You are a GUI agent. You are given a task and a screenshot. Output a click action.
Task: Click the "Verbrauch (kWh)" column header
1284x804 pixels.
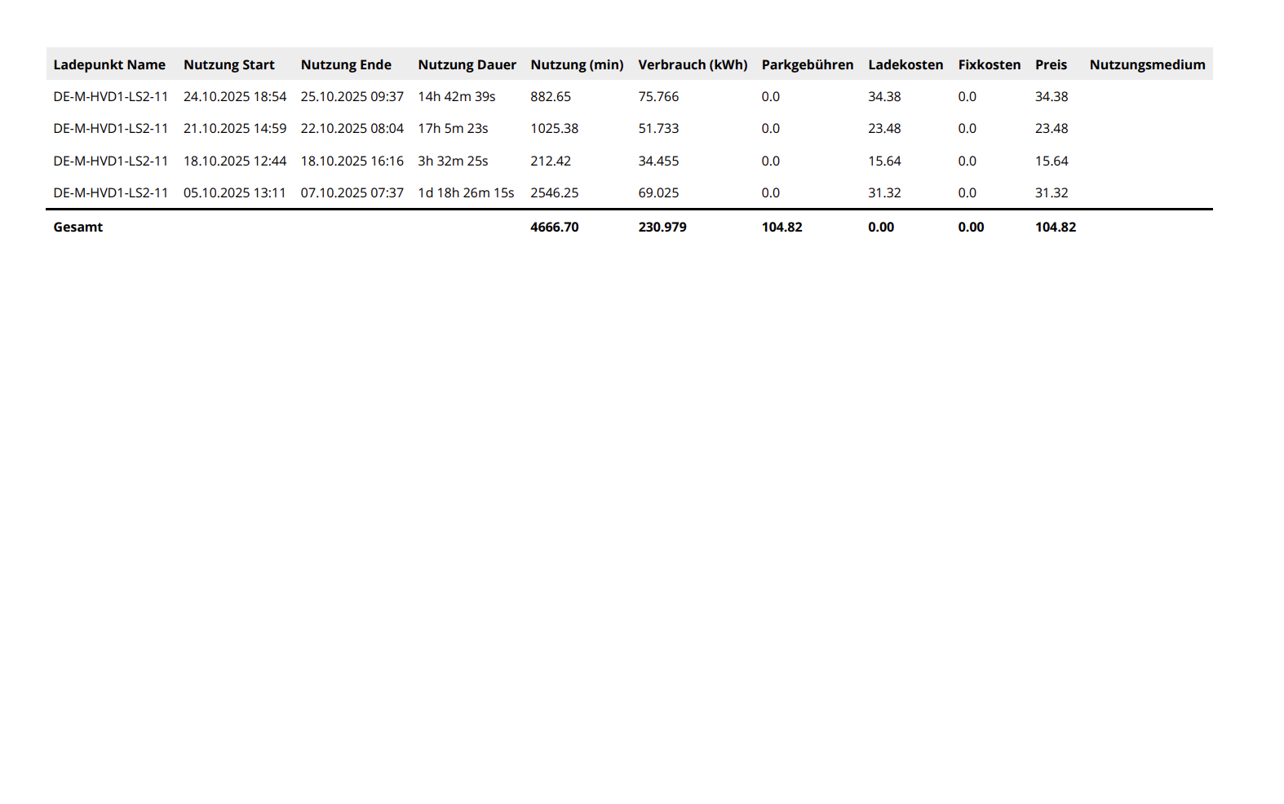693,64
